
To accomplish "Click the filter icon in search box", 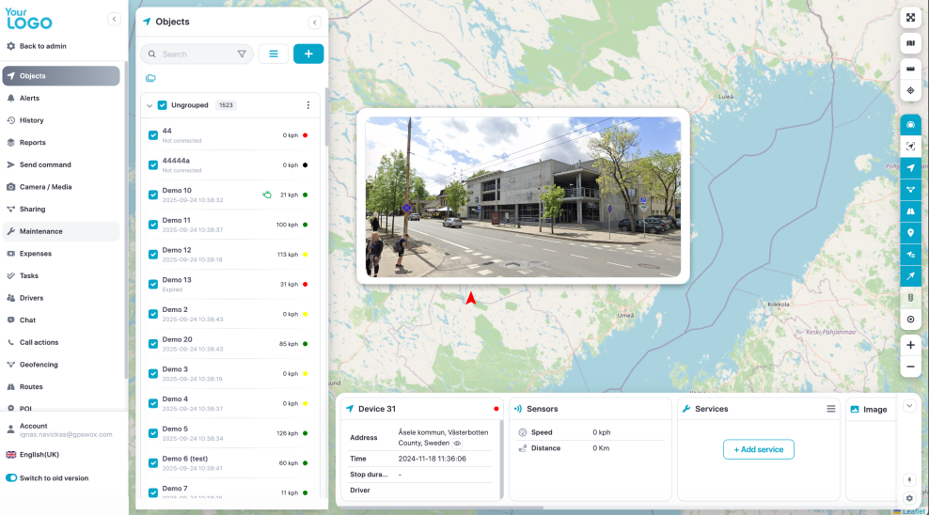I will tap(242, 55).
